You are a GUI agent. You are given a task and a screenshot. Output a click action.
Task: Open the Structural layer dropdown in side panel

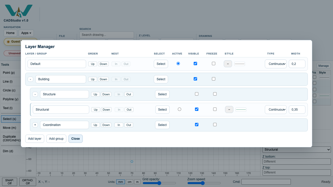coord(297,150)
